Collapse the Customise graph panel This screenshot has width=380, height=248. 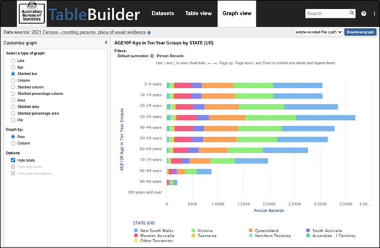[106, 43]
